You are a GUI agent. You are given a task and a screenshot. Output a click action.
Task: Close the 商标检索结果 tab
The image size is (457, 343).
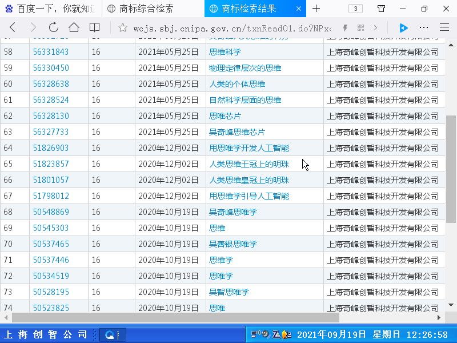[299, 9]
